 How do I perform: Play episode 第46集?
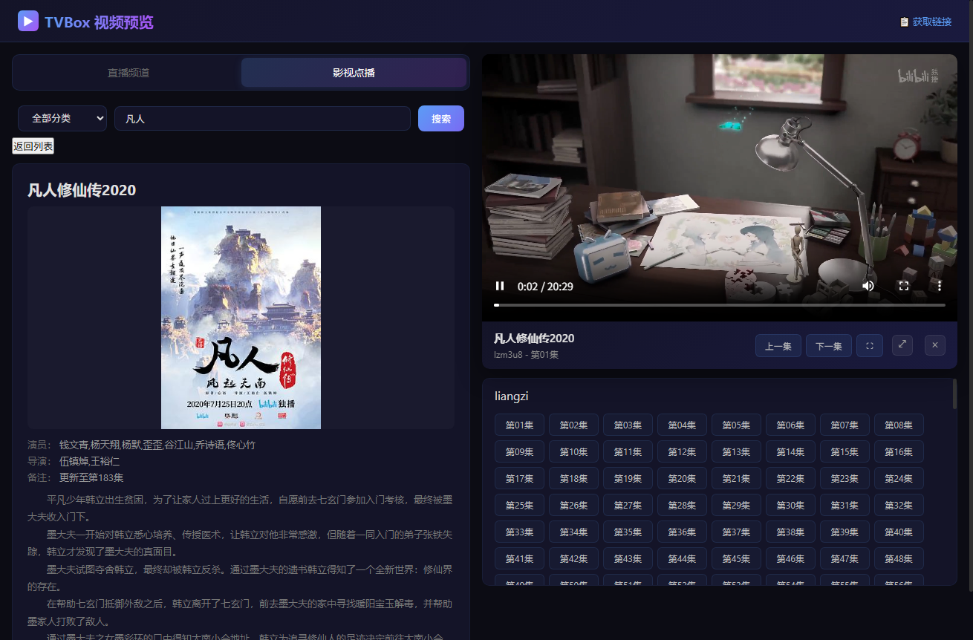(791, 559)
